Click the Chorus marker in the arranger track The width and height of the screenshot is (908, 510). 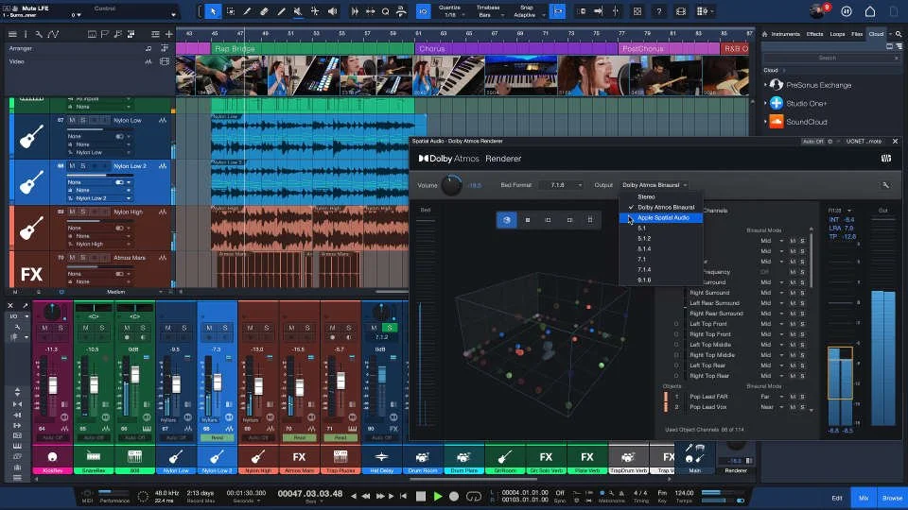[431, 48]
